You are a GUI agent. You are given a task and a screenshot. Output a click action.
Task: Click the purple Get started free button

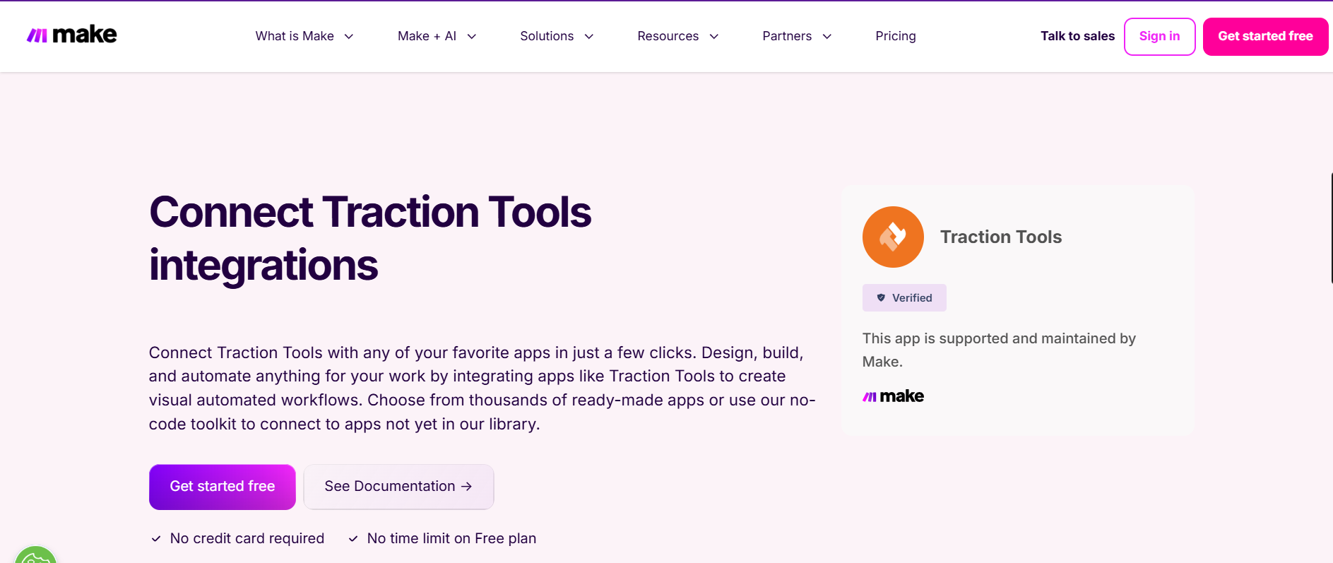(x=223, y=487)
